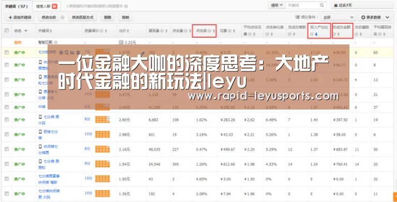This screenshot has width=397, height=202.
Task: Expand the chevron beside 更多数据
Action: tap(387, 17)
